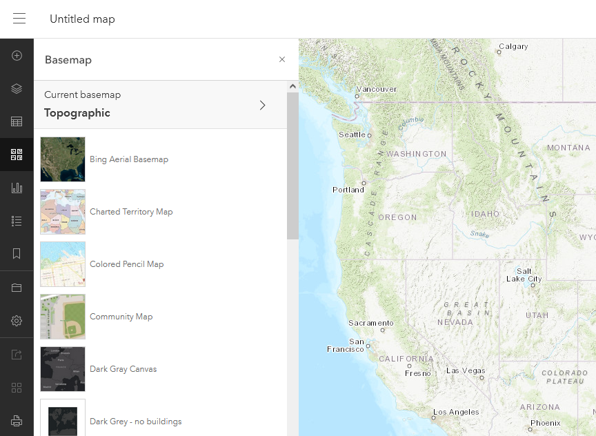
Task: Switch to the Colored Pencil Map basemap
Action: tap(127, 264)
